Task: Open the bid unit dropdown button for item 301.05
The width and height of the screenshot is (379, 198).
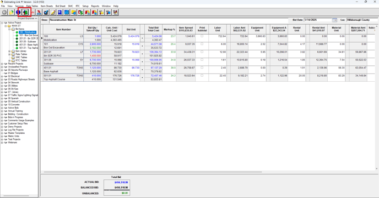Action: 142,61
